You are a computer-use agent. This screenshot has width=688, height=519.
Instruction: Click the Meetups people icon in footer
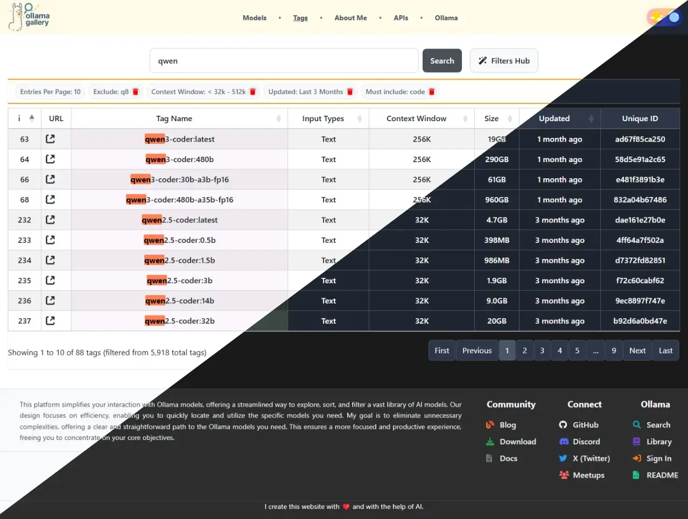[x=564, y=475]
